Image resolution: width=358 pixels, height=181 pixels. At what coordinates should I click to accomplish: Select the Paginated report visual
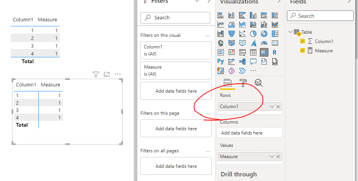[275, 61]
